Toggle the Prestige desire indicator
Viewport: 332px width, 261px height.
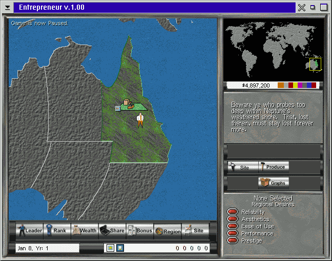pos(233,241)
